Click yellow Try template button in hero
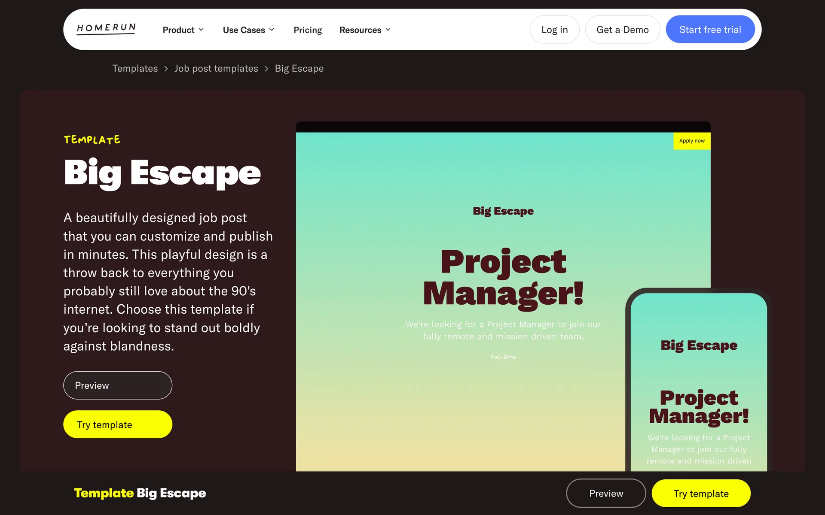Screen dimensions: 825x515 coord(118,424)
